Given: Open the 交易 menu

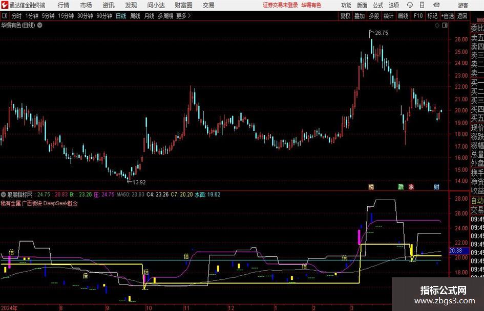Looking at the screenshot, I should [208, 5].
